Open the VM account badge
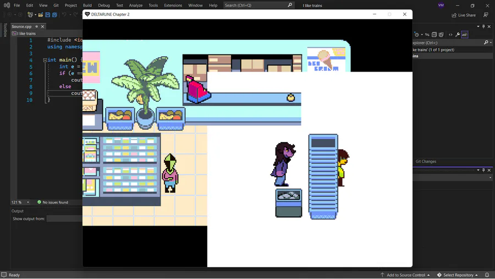This screenshot has width=495, height=279. [x=441, y=5]
